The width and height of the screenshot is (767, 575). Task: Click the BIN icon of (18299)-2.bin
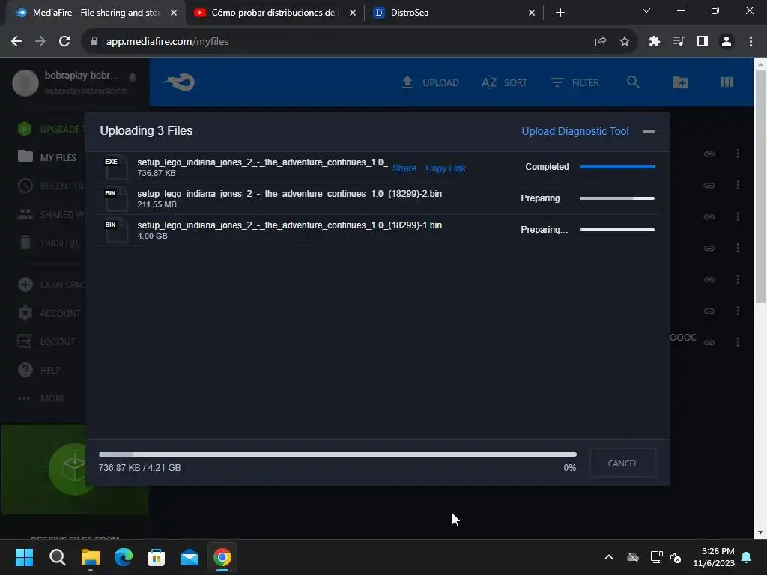point(115,199)
